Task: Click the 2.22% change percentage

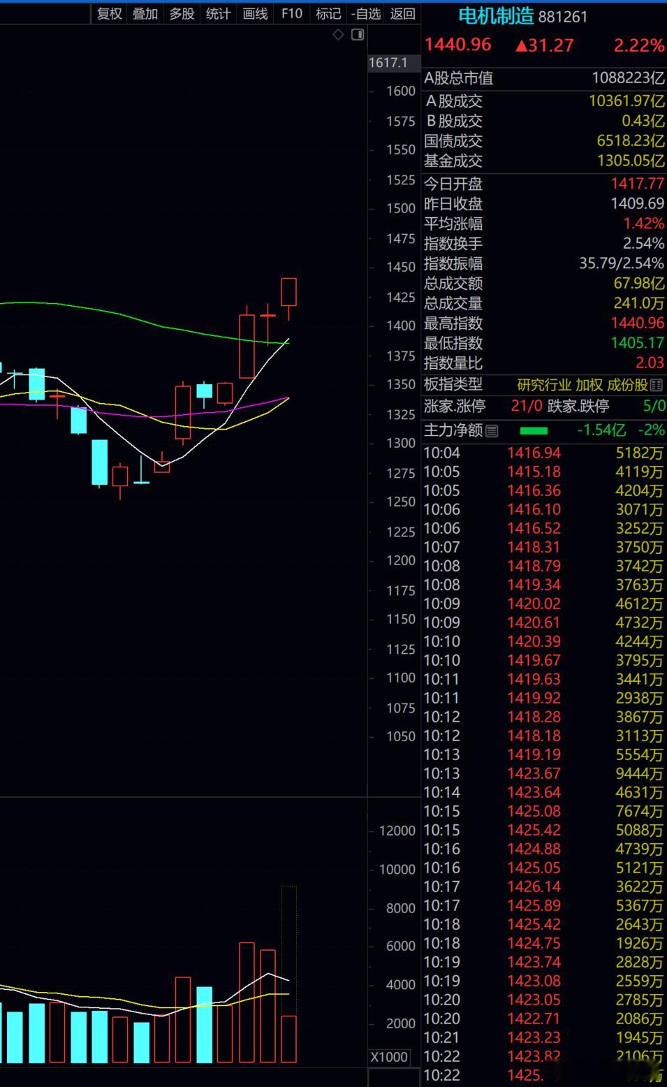Action: coord(639,45)
